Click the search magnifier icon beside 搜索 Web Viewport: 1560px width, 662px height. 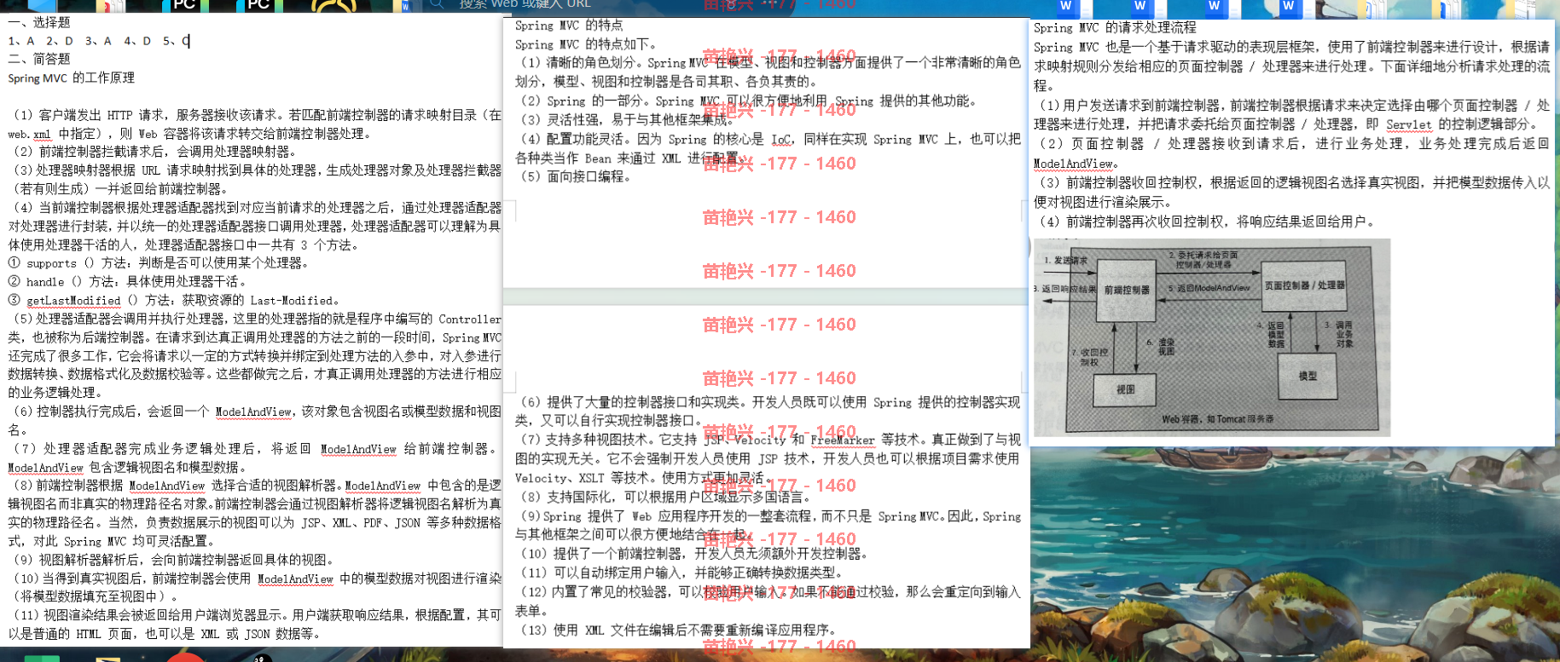point(437,4)
